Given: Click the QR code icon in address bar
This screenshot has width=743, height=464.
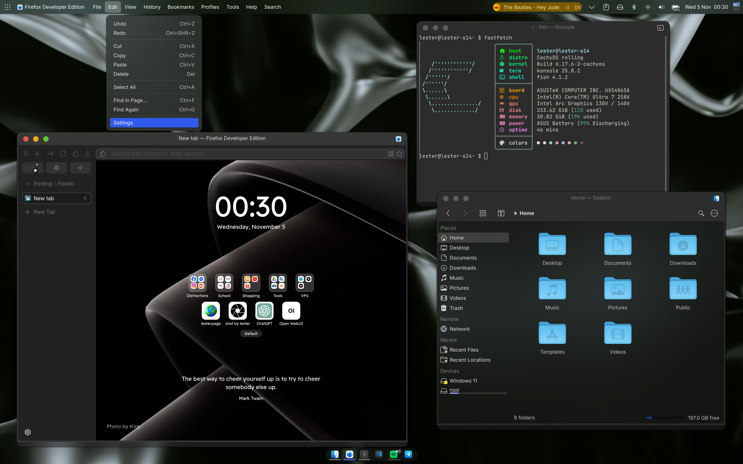Looking at the screenshot, I should click(391, 154).
